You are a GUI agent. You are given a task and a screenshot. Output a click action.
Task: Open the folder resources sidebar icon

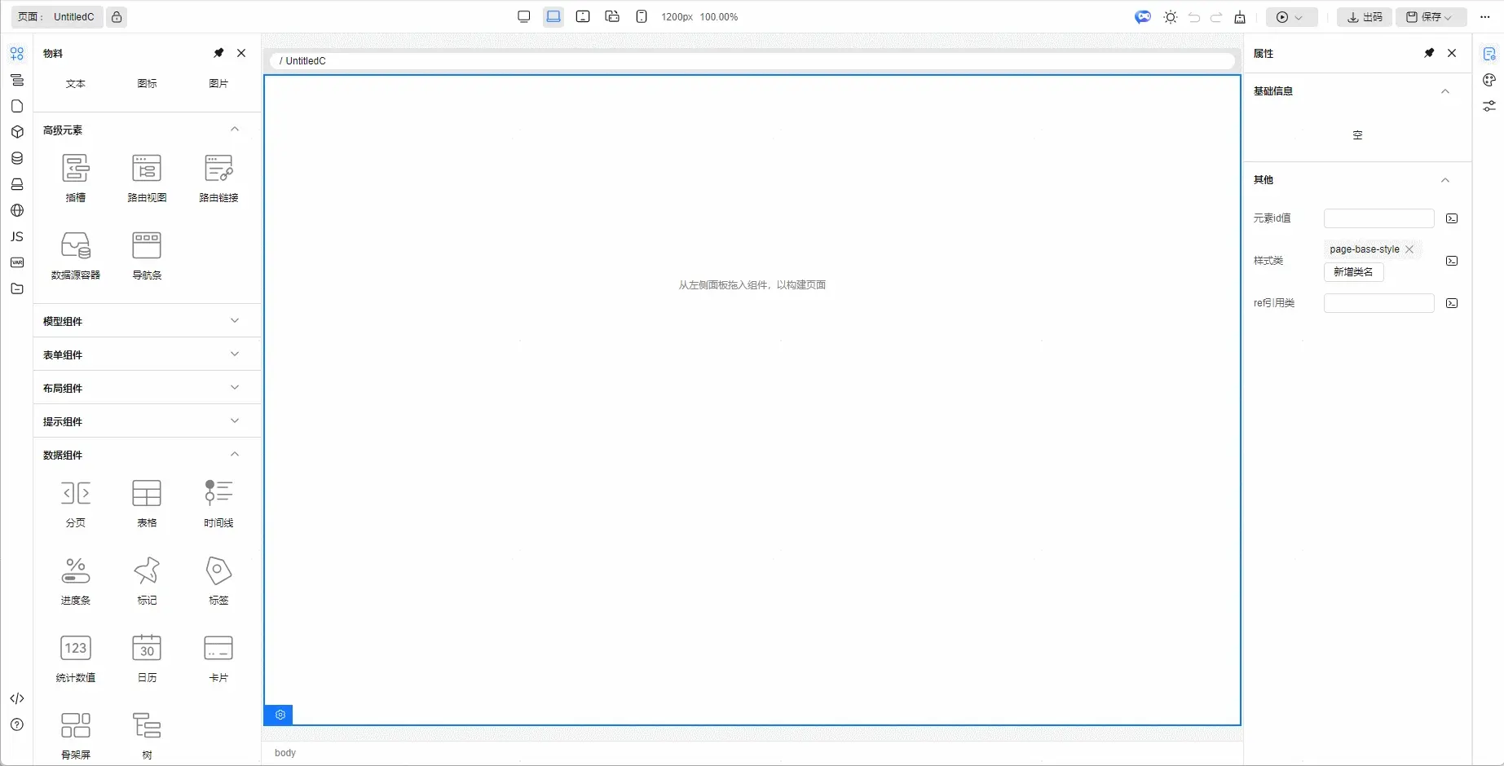click(x=17, y=288)
